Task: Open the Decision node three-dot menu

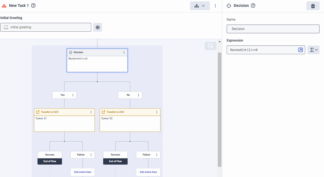Action: [124, 52]
